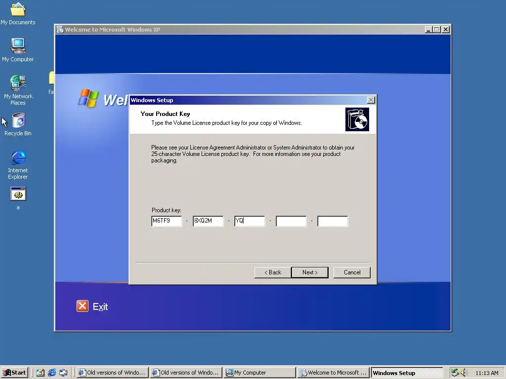Click the empty fourth product key field

pos(291,221)
